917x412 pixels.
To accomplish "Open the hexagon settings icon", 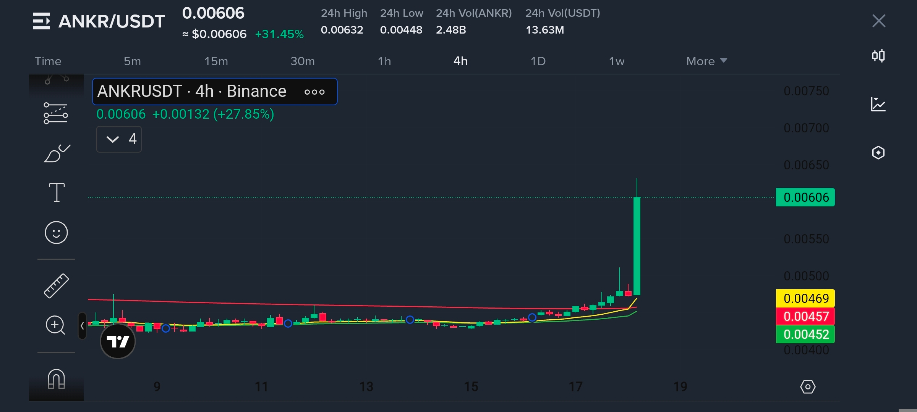I will (x=878, y=153).
